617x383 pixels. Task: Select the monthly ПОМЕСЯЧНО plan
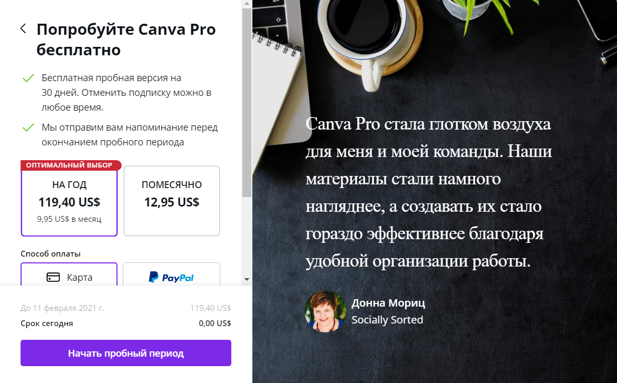click(x=172, y=201)
